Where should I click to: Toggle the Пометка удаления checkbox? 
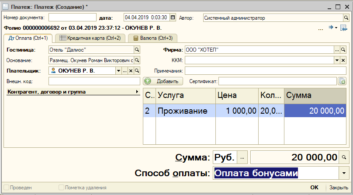pyautogui.click(x=61, y=187)
